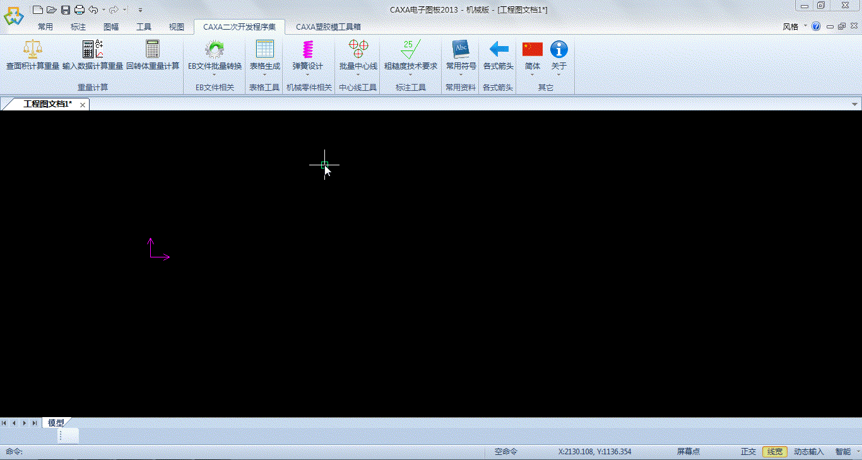Viewport: 862px width, 460px height.
Task: Click the print icon in quick toolbar
Action: [80, 9]
